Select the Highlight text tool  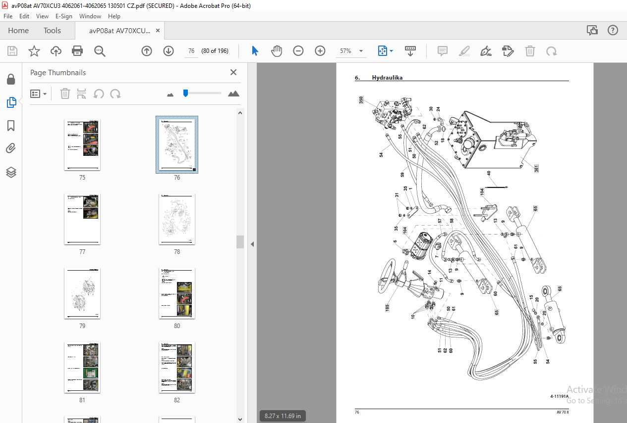click(x=464, y=51)
